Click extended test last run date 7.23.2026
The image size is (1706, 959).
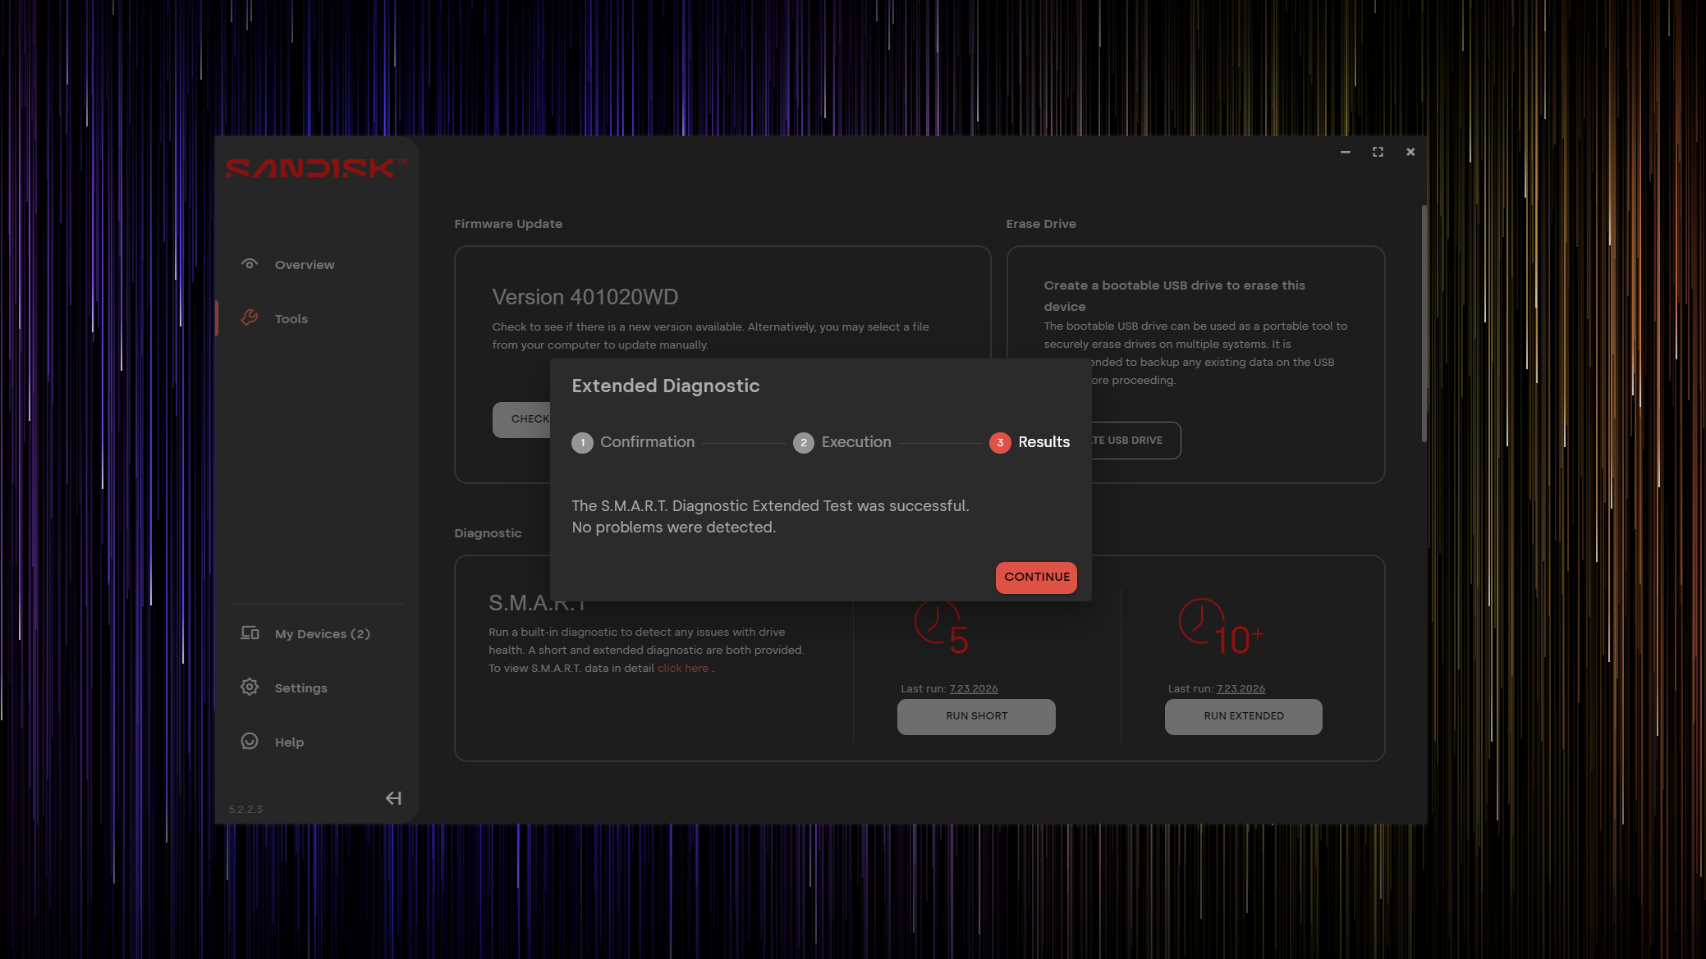tap(1241, 689)
